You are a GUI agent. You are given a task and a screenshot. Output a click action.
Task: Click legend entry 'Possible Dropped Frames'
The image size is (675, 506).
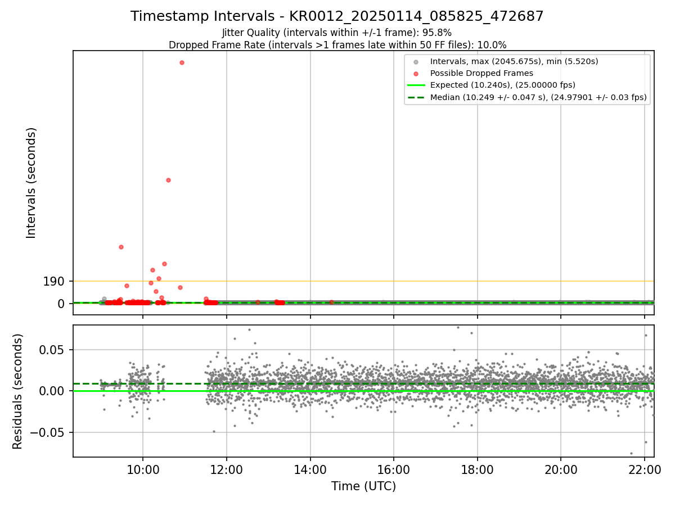(481, 73)
